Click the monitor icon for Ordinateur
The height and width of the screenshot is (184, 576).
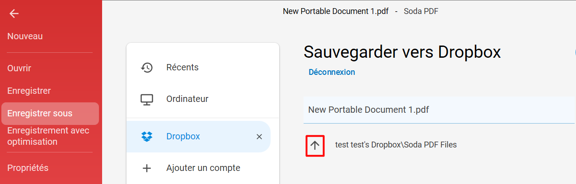pos(147,99)
